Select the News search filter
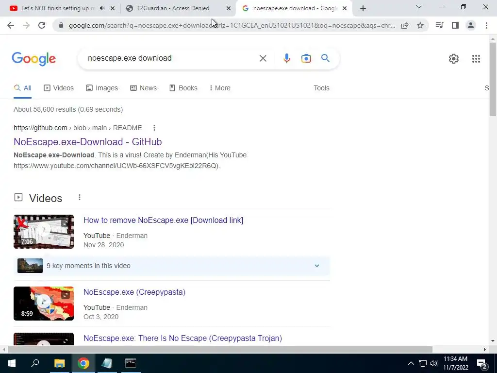 click(x=143, y=88)
